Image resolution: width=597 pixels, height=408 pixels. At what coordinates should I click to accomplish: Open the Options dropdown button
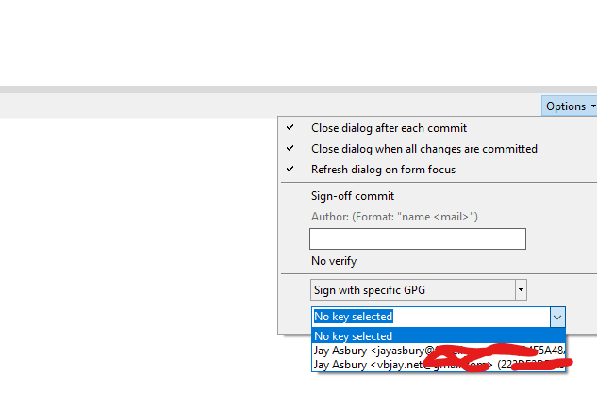[570, 106]
